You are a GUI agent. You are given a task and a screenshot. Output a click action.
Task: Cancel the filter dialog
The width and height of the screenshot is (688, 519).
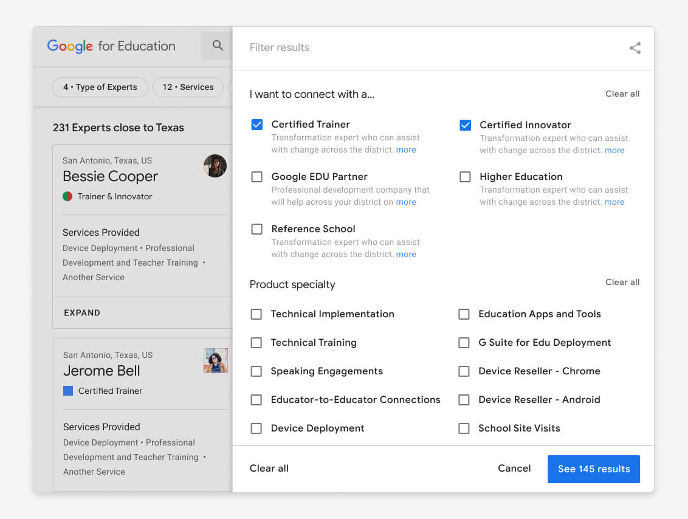point(514,468)
